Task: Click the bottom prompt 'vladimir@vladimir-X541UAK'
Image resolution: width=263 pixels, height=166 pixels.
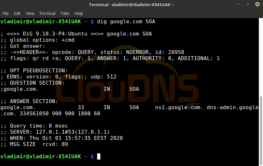Action: [x=41, y=157]
